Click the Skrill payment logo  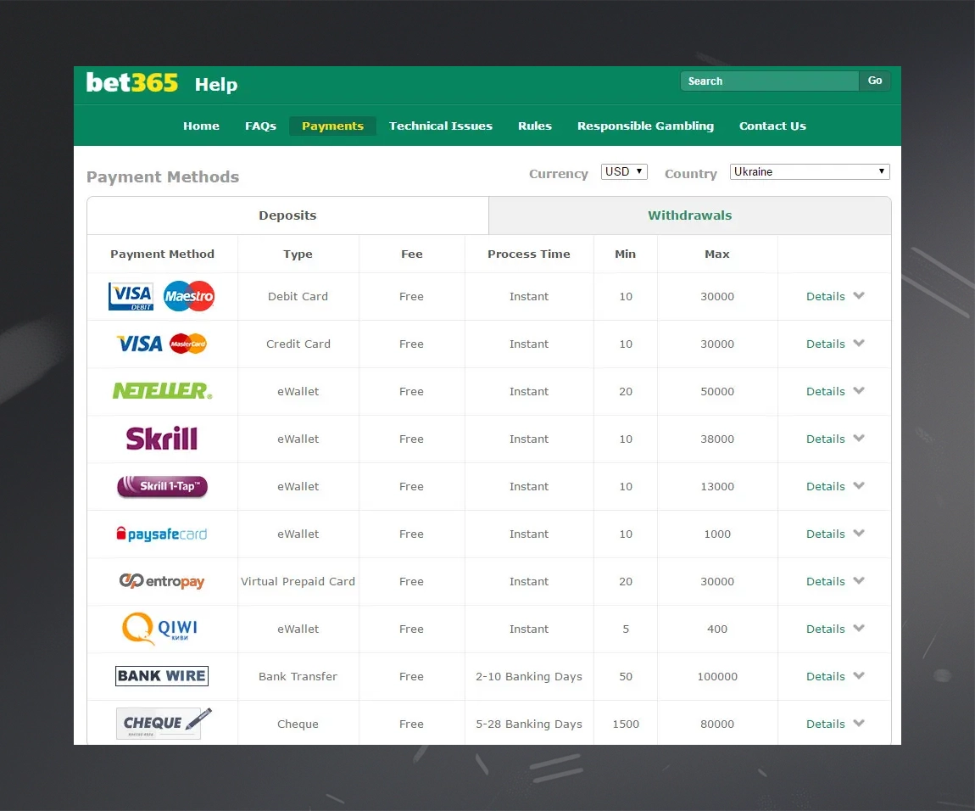(162, 439)
